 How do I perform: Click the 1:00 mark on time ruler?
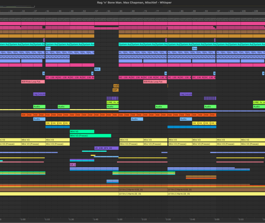pos(23,219)
